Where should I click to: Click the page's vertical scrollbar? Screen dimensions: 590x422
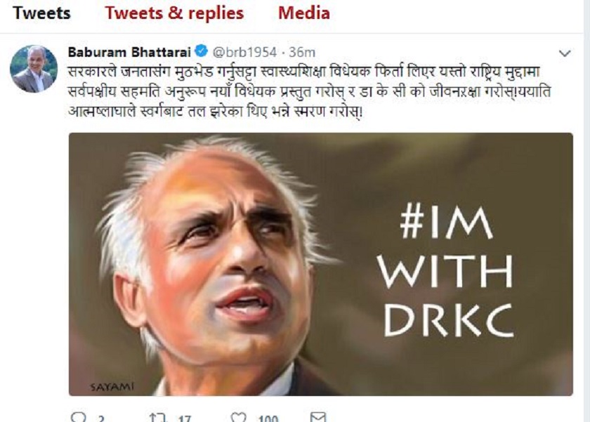pos(586,211)
